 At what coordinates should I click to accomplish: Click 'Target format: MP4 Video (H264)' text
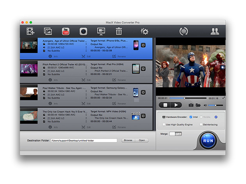click(x=108, y=112)
